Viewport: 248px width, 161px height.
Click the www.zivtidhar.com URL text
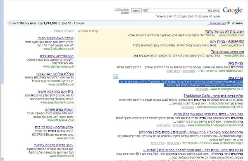pyautogui.click(x=231, y=35)
